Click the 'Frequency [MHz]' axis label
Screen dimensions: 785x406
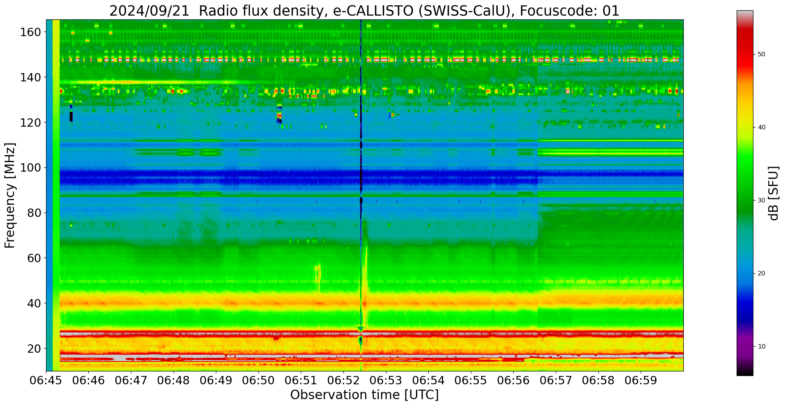click(10, 195)
